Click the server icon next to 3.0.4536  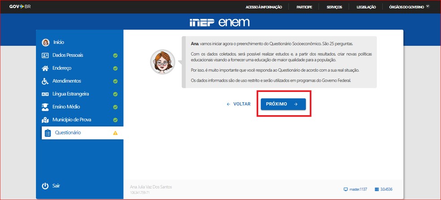(377, 189)
